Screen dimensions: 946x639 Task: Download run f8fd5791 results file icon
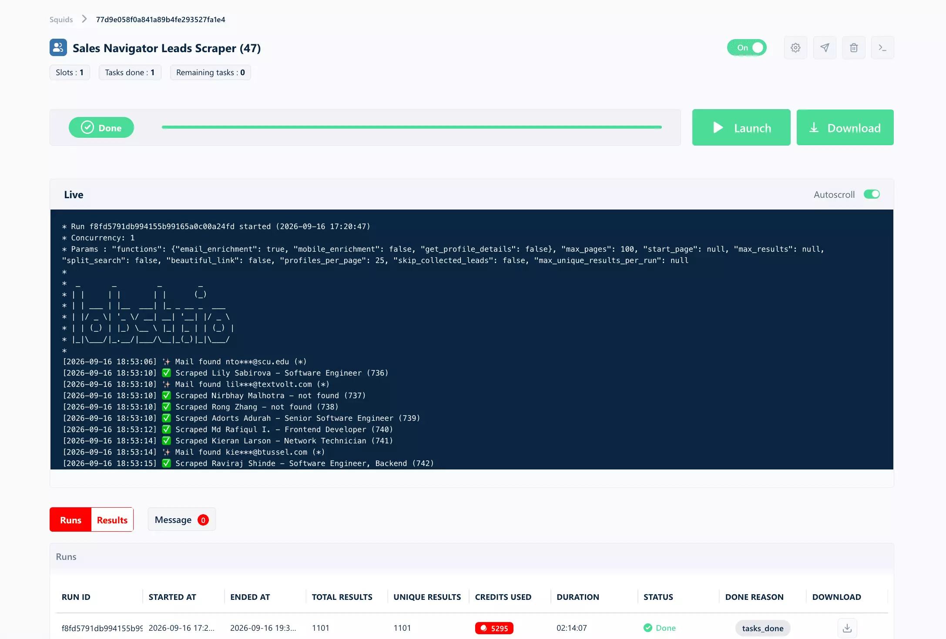click(847, 628)
